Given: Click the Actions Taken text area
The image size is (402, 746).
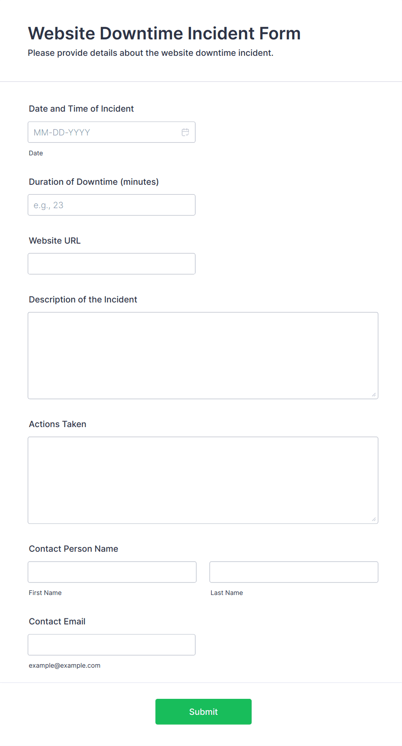Looking at the screenshot, I should click(203, 480).
